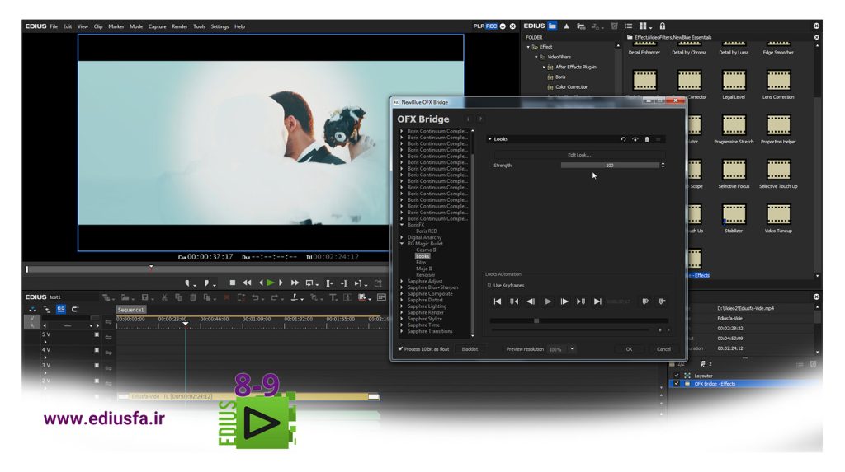This screenshot has width=845, height=472.
Task: Move the Looks Automation timeline slider handle
Action: tap(536, 320)
